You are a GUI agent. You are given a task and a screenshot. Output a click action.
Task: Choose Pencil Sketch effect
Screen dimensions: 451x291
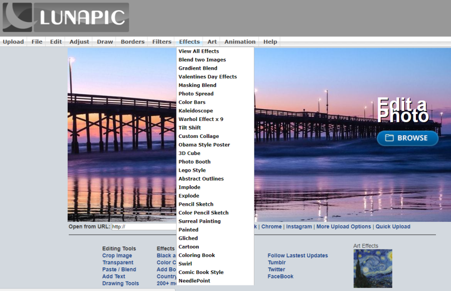click(196, 204)
